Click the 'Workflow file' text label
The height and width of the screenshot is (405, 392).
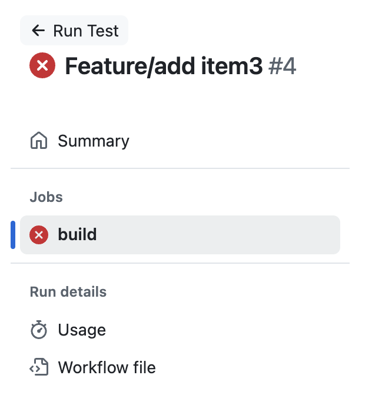click(107, 367)
